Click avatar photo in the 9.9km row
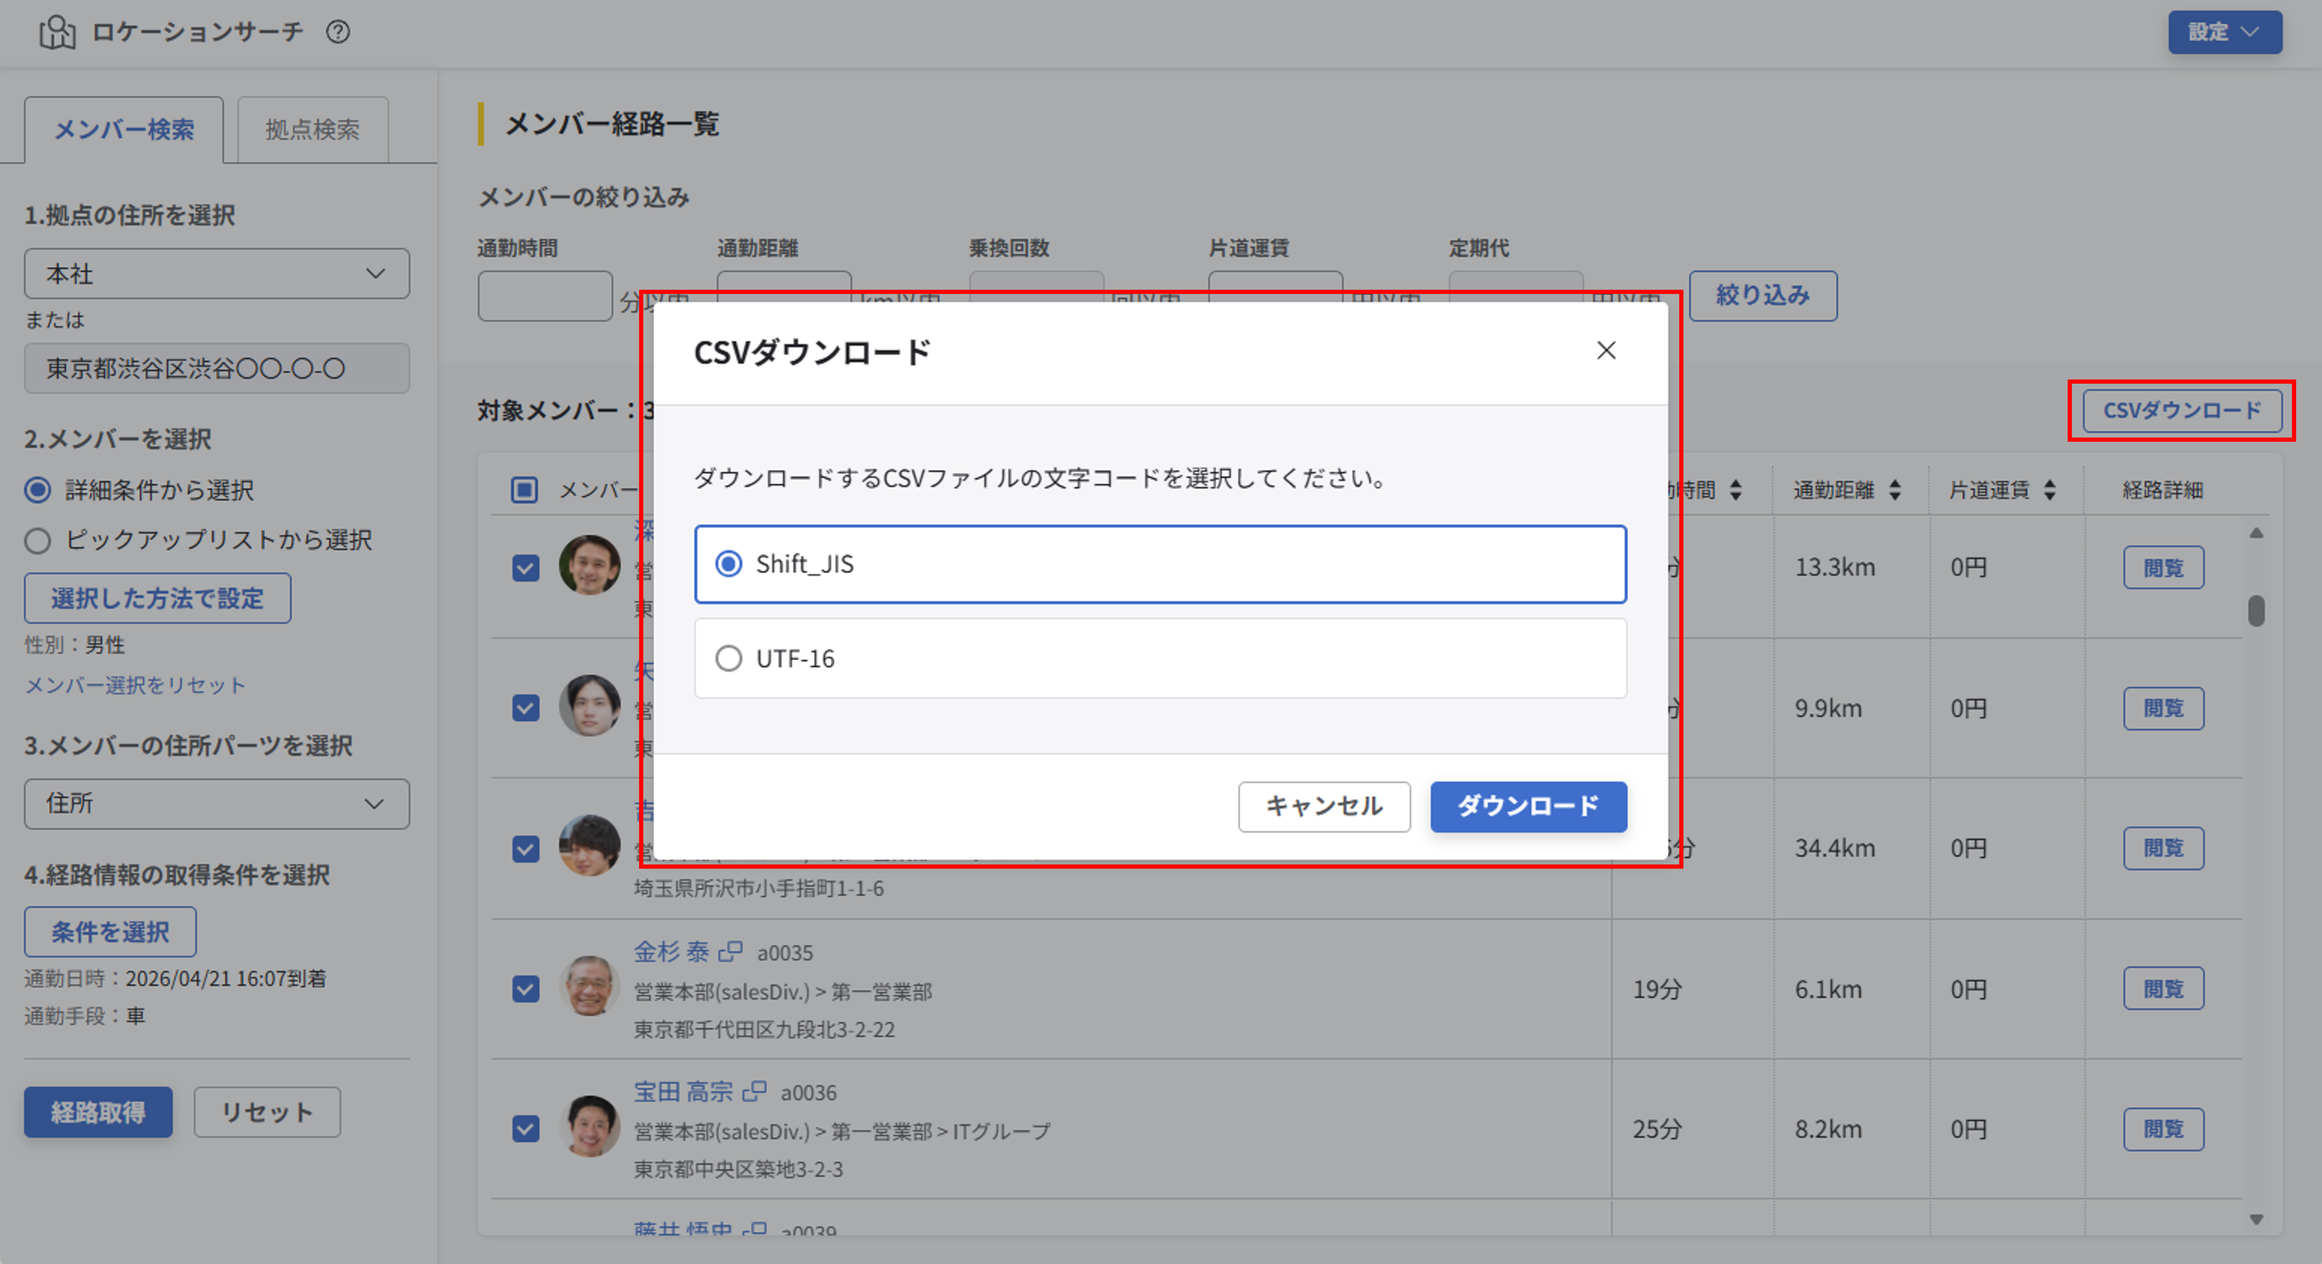 [589, 705]
